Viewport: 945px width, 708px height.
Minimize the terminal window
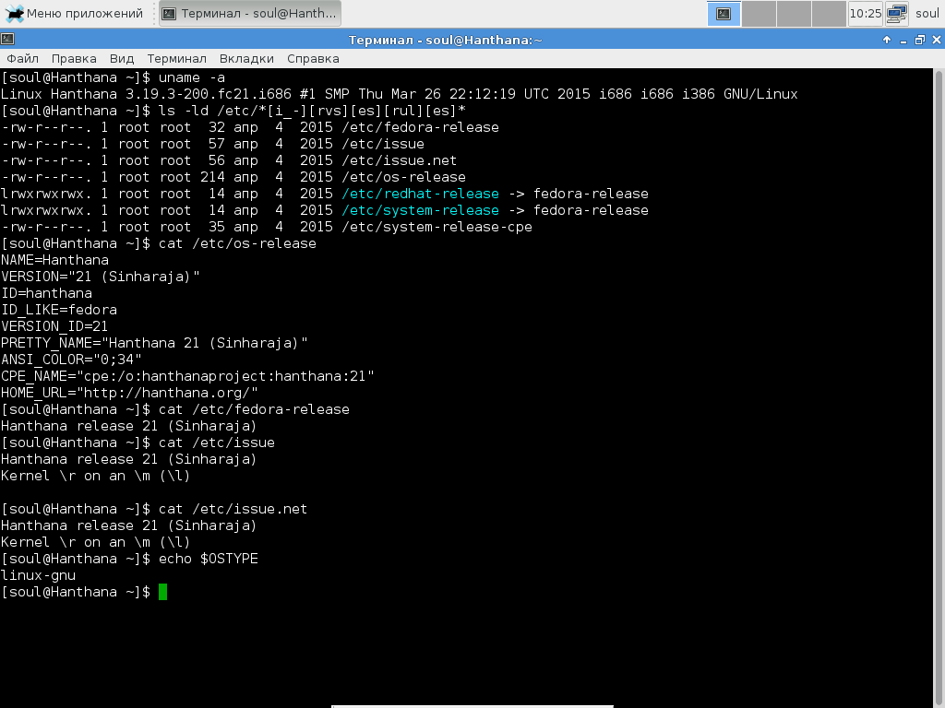[903, 41]
